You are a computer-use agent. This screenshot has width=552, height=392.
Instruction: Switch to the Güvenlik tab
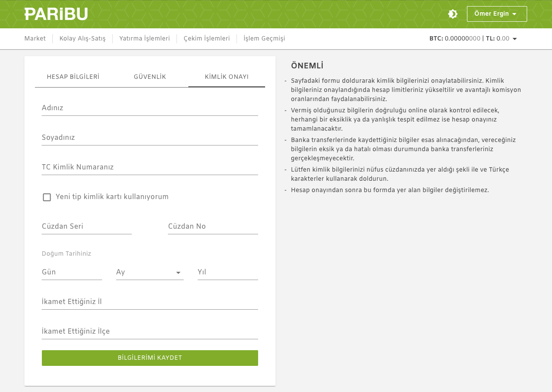150,77
